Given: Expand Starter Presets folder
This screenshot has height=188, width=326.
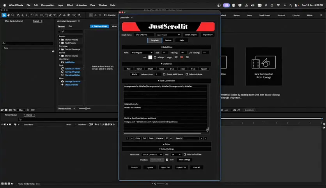Looking at the screenshot, I should 59,40.
